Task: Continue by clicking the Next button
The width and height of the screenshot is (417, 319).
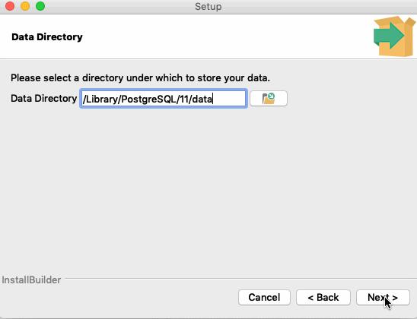Action: [383, 298]
